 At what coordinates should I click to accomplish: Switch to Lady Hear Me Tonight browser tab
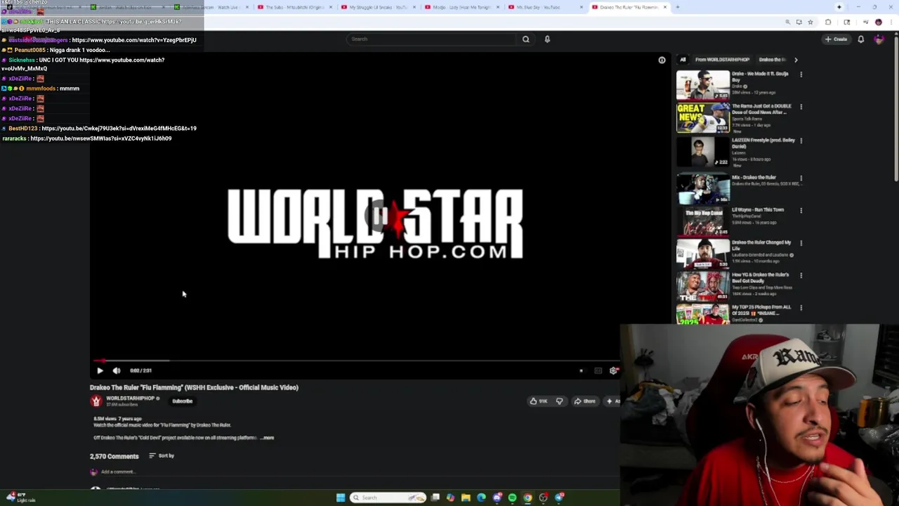[x=461, y=7]
